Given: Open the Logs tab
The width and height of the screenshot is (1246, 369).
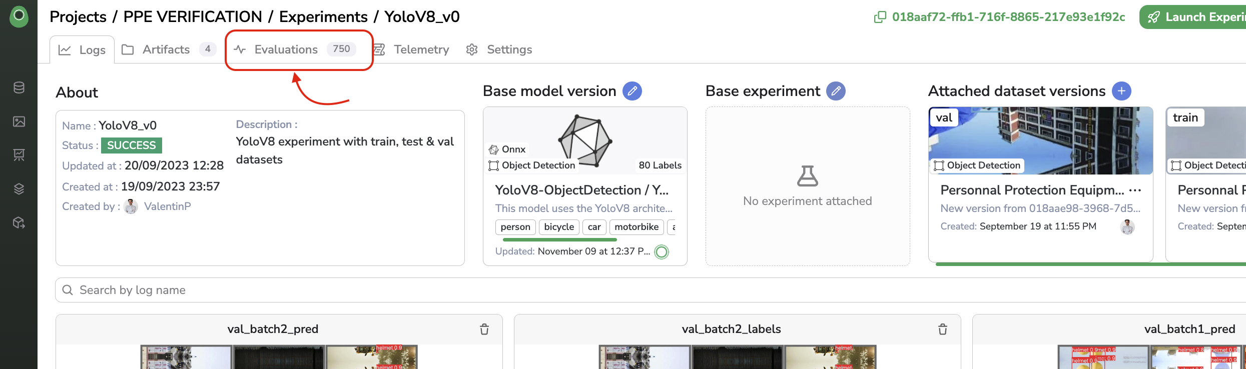Looking at the screenshot, I should point(82,49).
